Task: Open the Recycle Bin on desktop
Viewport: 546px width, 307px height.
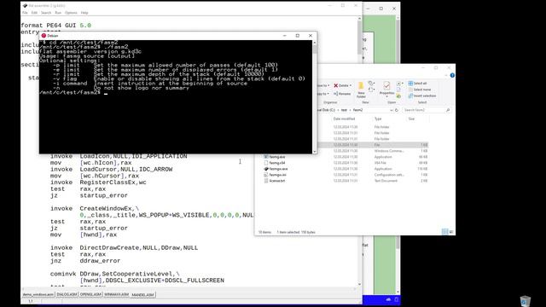Action: point(526,301)
